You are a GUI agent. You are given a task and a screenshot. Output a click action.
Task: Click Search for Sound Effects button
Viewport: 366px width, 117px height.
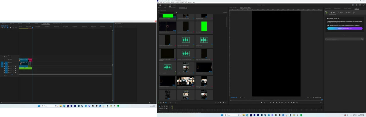point(345,28)
